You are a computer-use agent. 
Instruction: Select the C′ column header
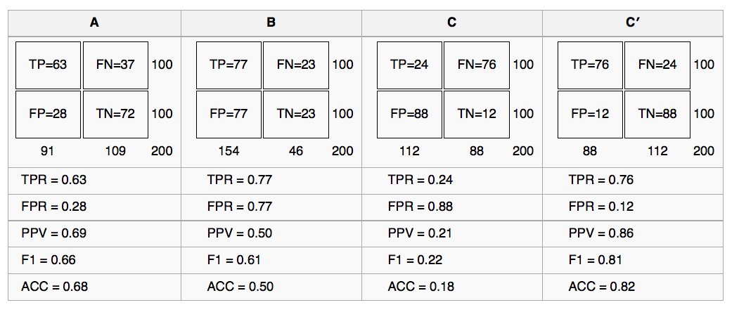click(633, 22)
